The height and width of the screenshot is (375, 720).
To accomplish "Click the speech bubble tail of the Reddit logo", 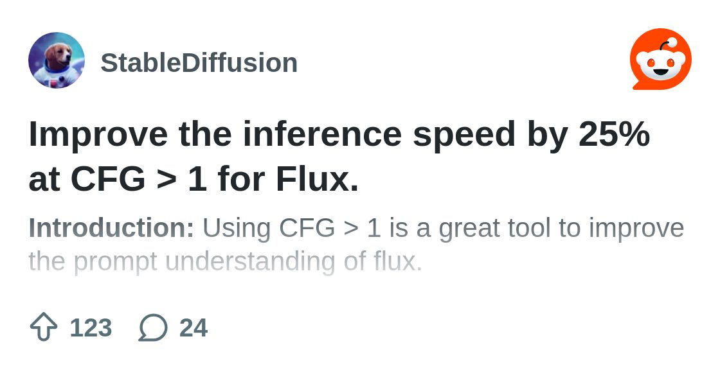I will (639, 86).
